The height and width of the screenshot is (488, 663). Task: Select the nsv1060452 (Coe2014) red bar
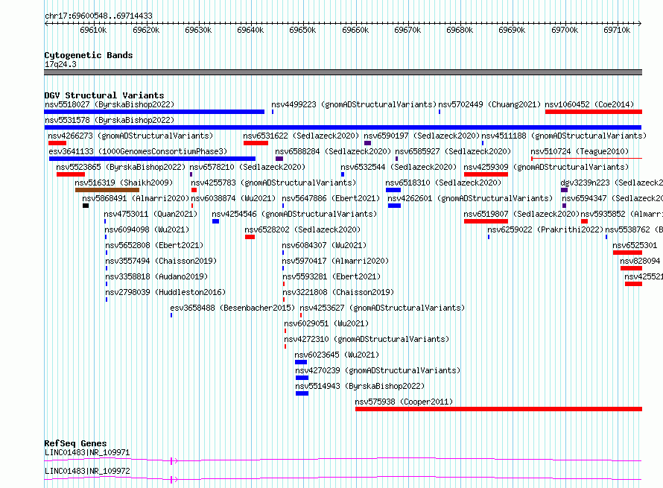[x=594, y=112]
